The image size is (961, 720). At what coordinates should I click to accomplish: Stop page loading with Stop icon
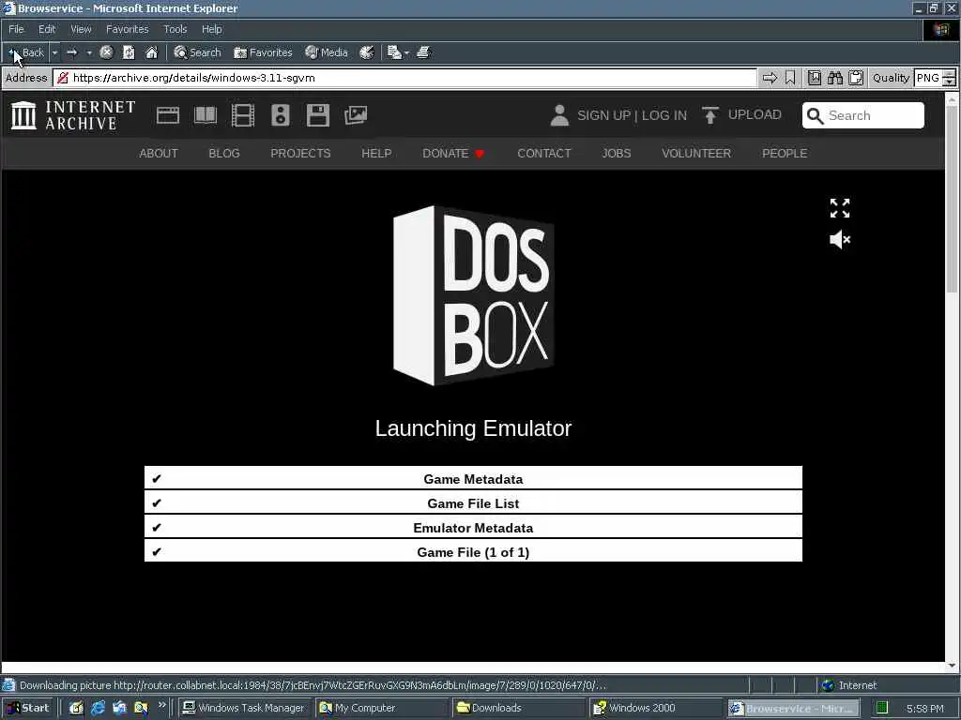click(107, 52)
